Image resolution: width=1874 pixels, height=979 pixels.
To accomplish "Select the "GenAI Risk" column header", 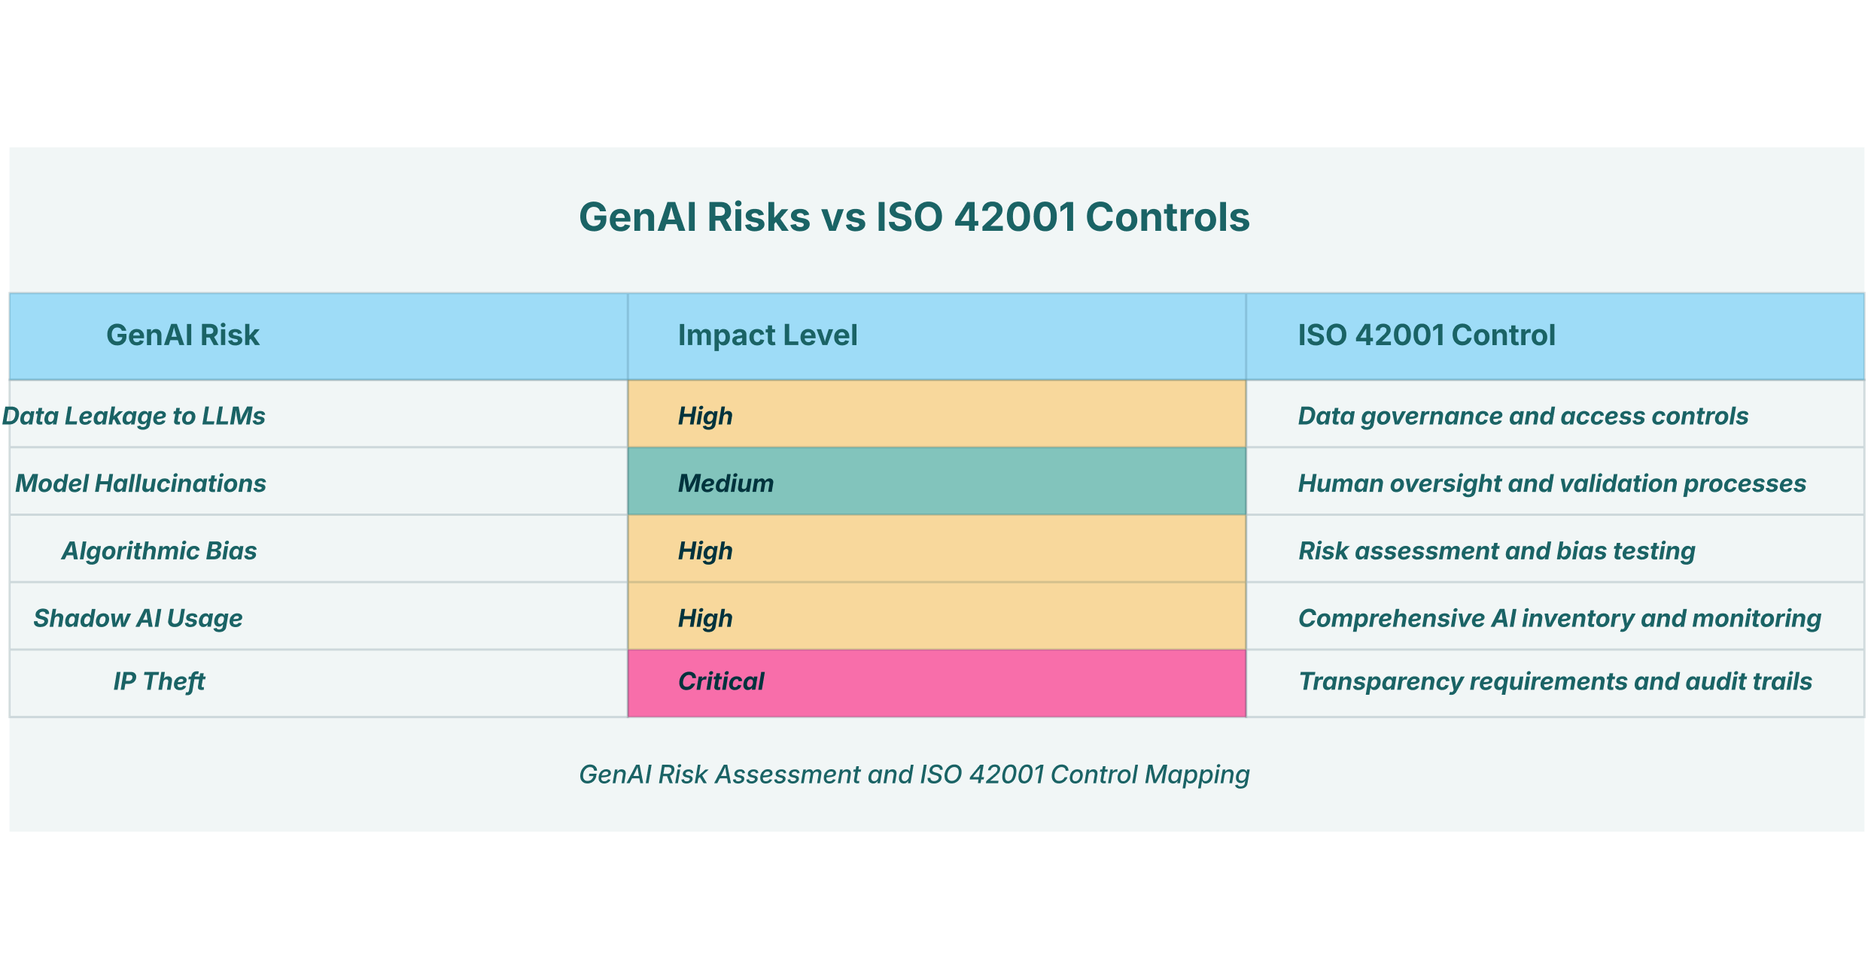I will (183, 335).
